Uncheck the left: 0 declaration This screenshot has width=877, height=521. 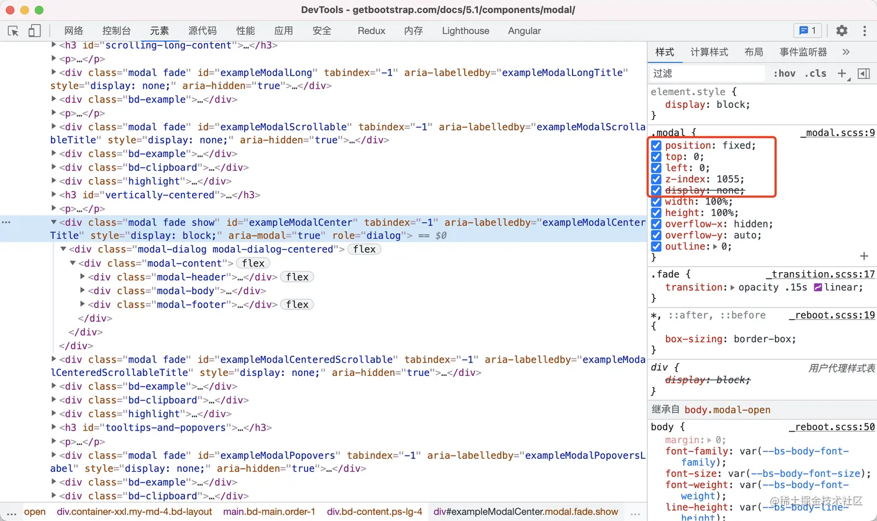(x=656, y=168)
